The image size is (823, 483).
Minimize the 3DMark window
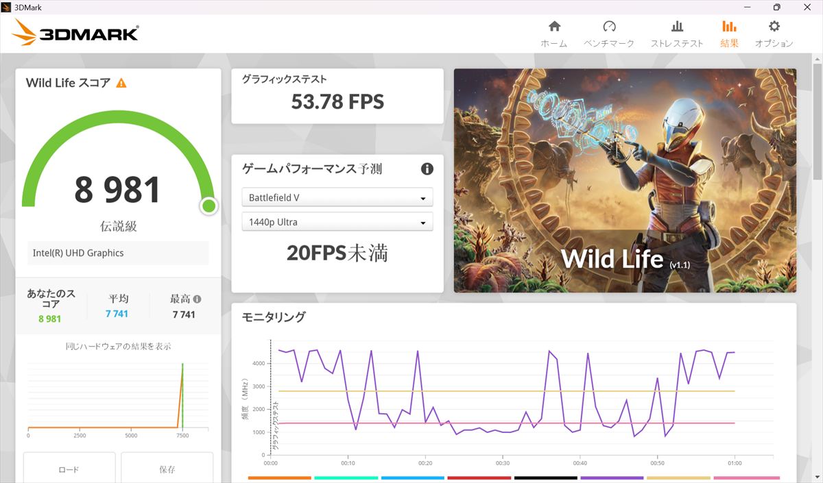pos(746,7)
